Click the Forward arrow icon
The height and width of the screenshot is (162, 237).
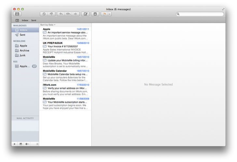tap(76, 14)
